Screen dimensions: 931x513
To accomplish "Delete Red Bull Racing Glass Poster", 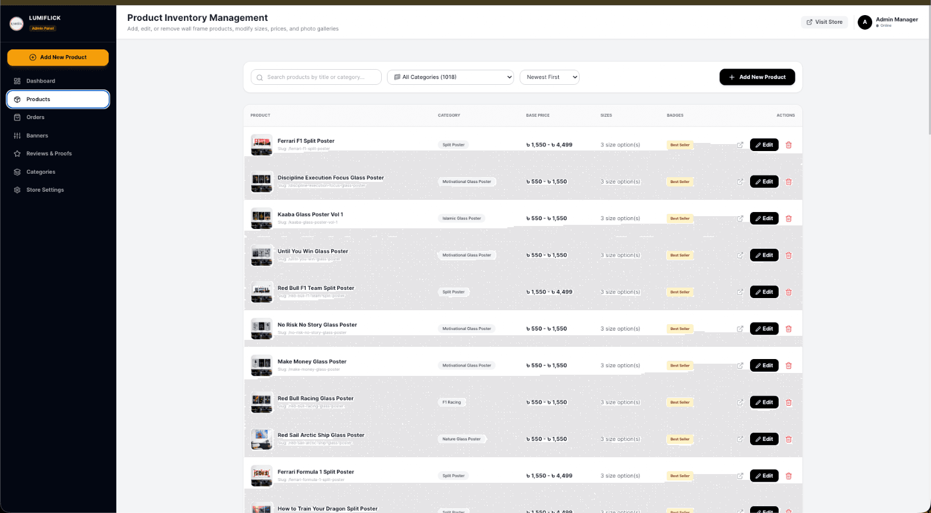I will 788,402.
